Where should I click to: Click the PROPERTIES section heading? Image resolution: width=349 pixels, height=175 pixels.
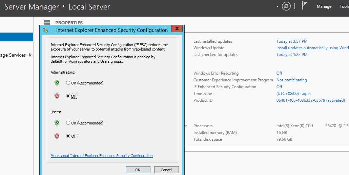pos(69,23)
